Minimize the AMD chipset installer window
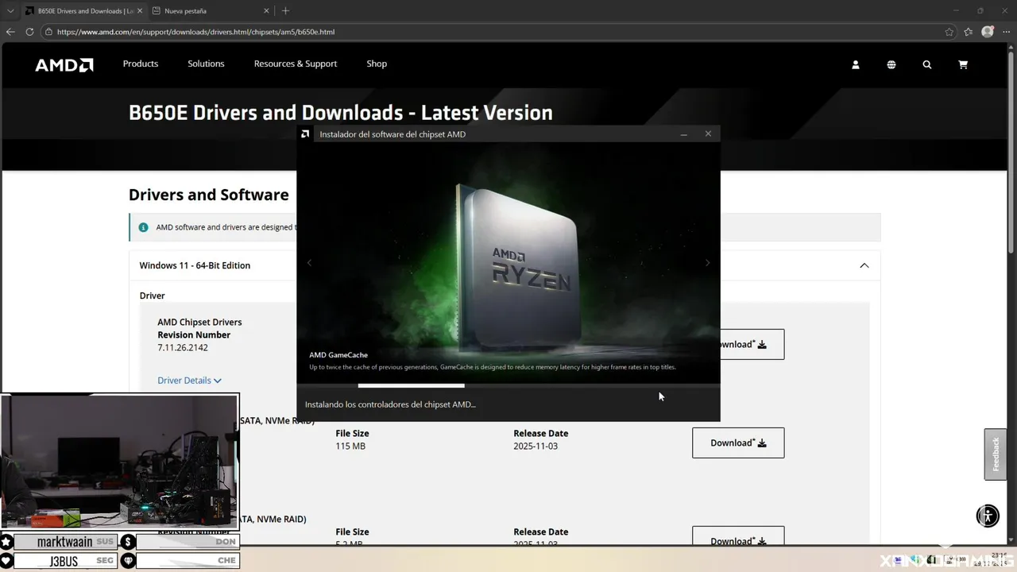The width and height of the screenshot is (1017, 572). click(x=683, y=134)
